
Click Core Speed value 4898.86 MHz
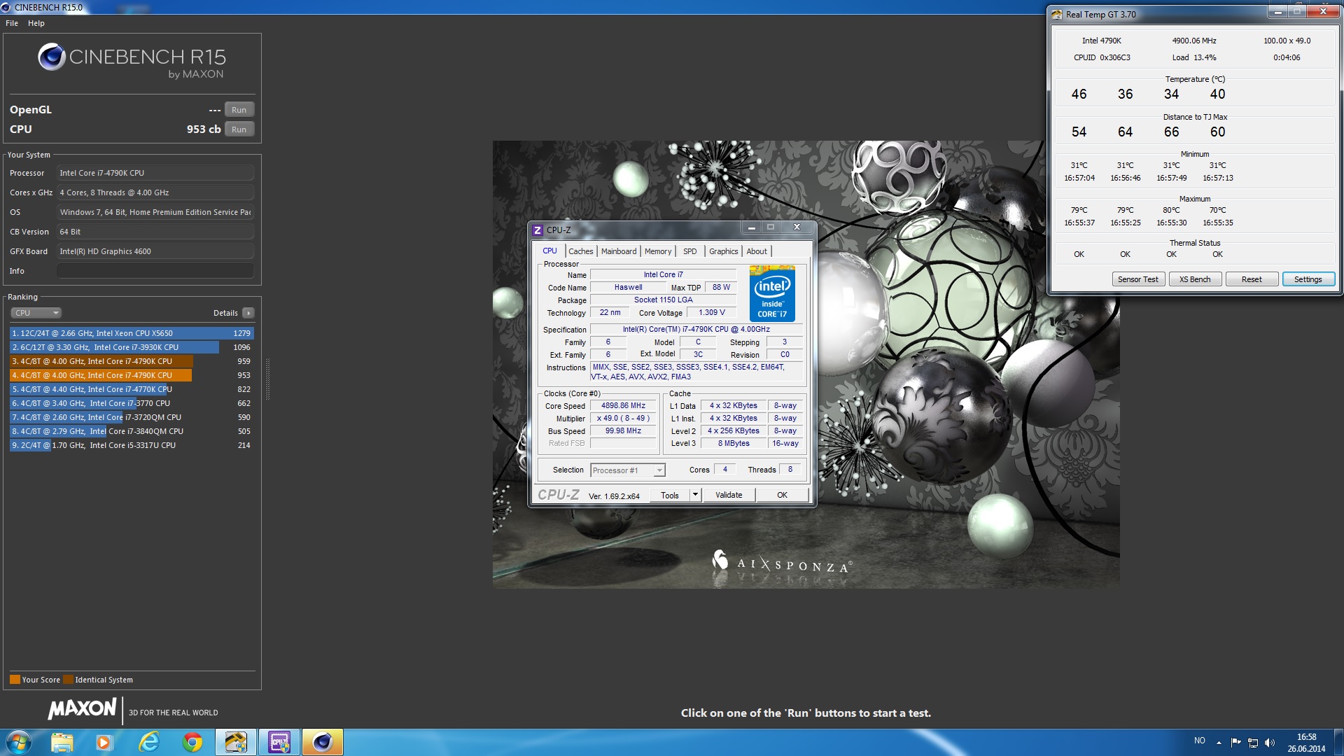click(623, 405)
